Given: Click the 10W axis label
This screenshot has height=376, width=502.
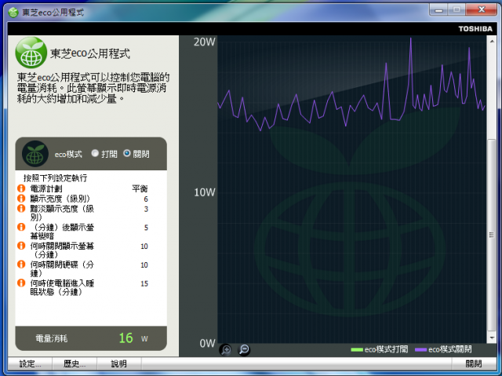Looking at the screenshot, I should (x=204, y=192).
